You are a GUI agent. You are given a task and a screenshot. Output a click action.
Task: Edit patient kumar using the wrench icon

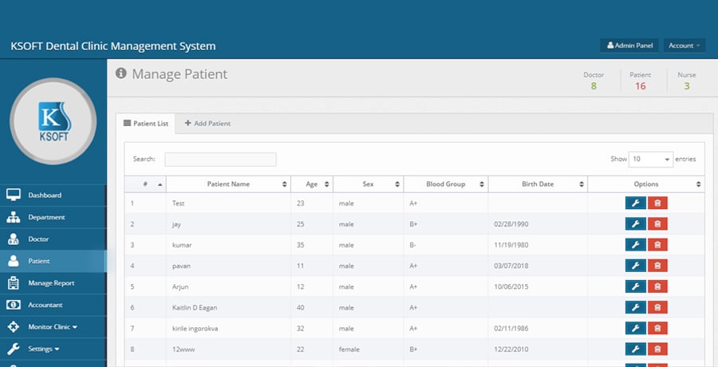tap(635, 245)
